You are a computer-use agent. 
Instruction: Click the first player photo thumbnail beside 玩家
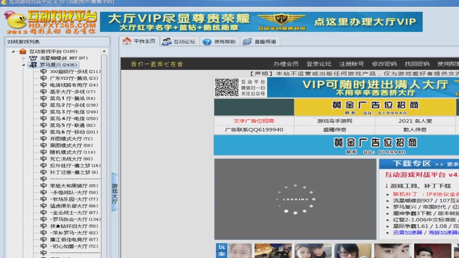[240, 251]
